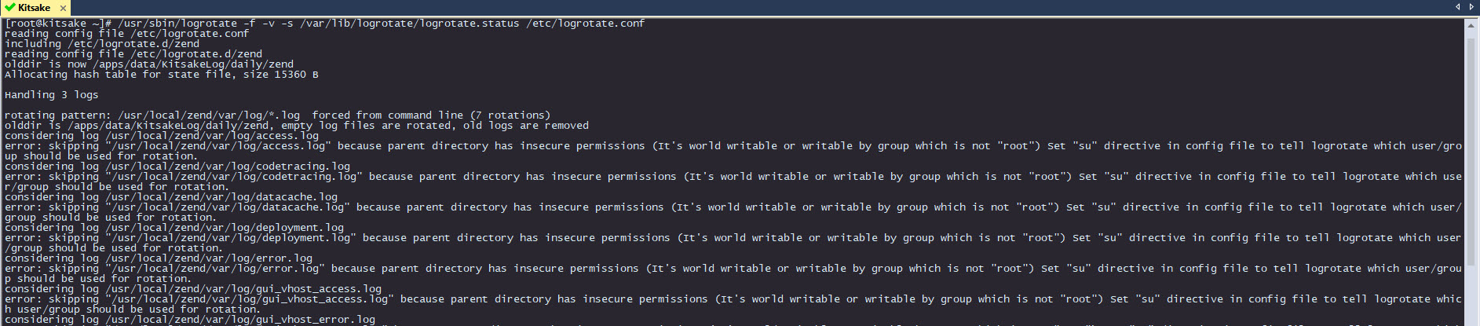This screenshot has width=1480, height=326.
Task: Click the root@kitsake logrotate command line
Action: [x=325, y=24]
